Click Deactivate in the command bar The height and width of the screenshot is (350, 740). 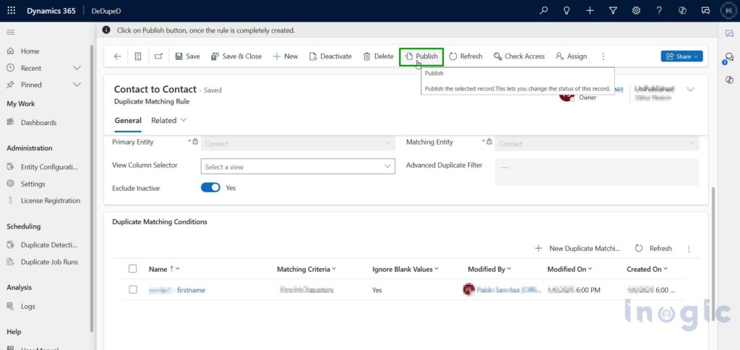[x=330, y=56]
